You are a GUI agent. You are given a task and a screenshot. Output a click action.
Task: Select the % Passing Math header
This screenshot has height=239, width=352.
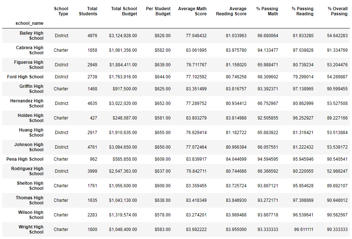tap(267, 11)
